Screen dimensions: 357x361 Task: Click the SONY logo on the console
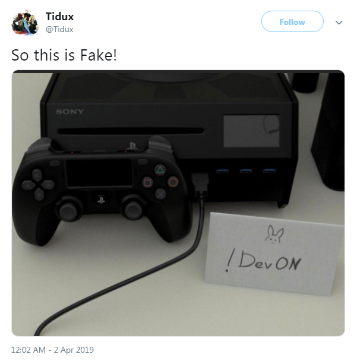tap(69, 112)
